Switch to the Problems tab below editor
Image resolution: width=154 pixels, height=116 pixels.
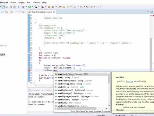pyautogui.click(x=34, y=90)
